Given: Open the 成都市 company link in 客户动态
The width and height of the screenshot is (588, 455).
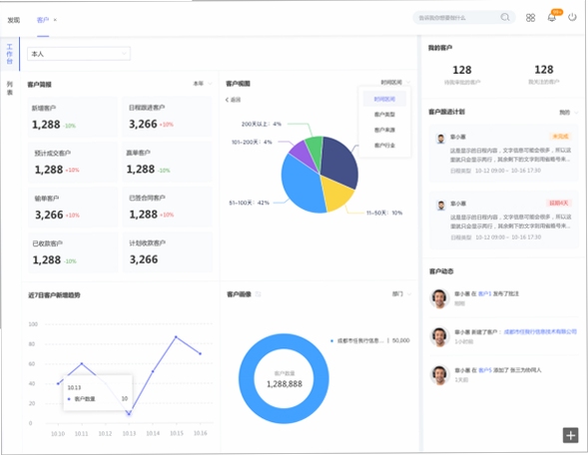Looking at the screenshot, I should click(540, 331).
